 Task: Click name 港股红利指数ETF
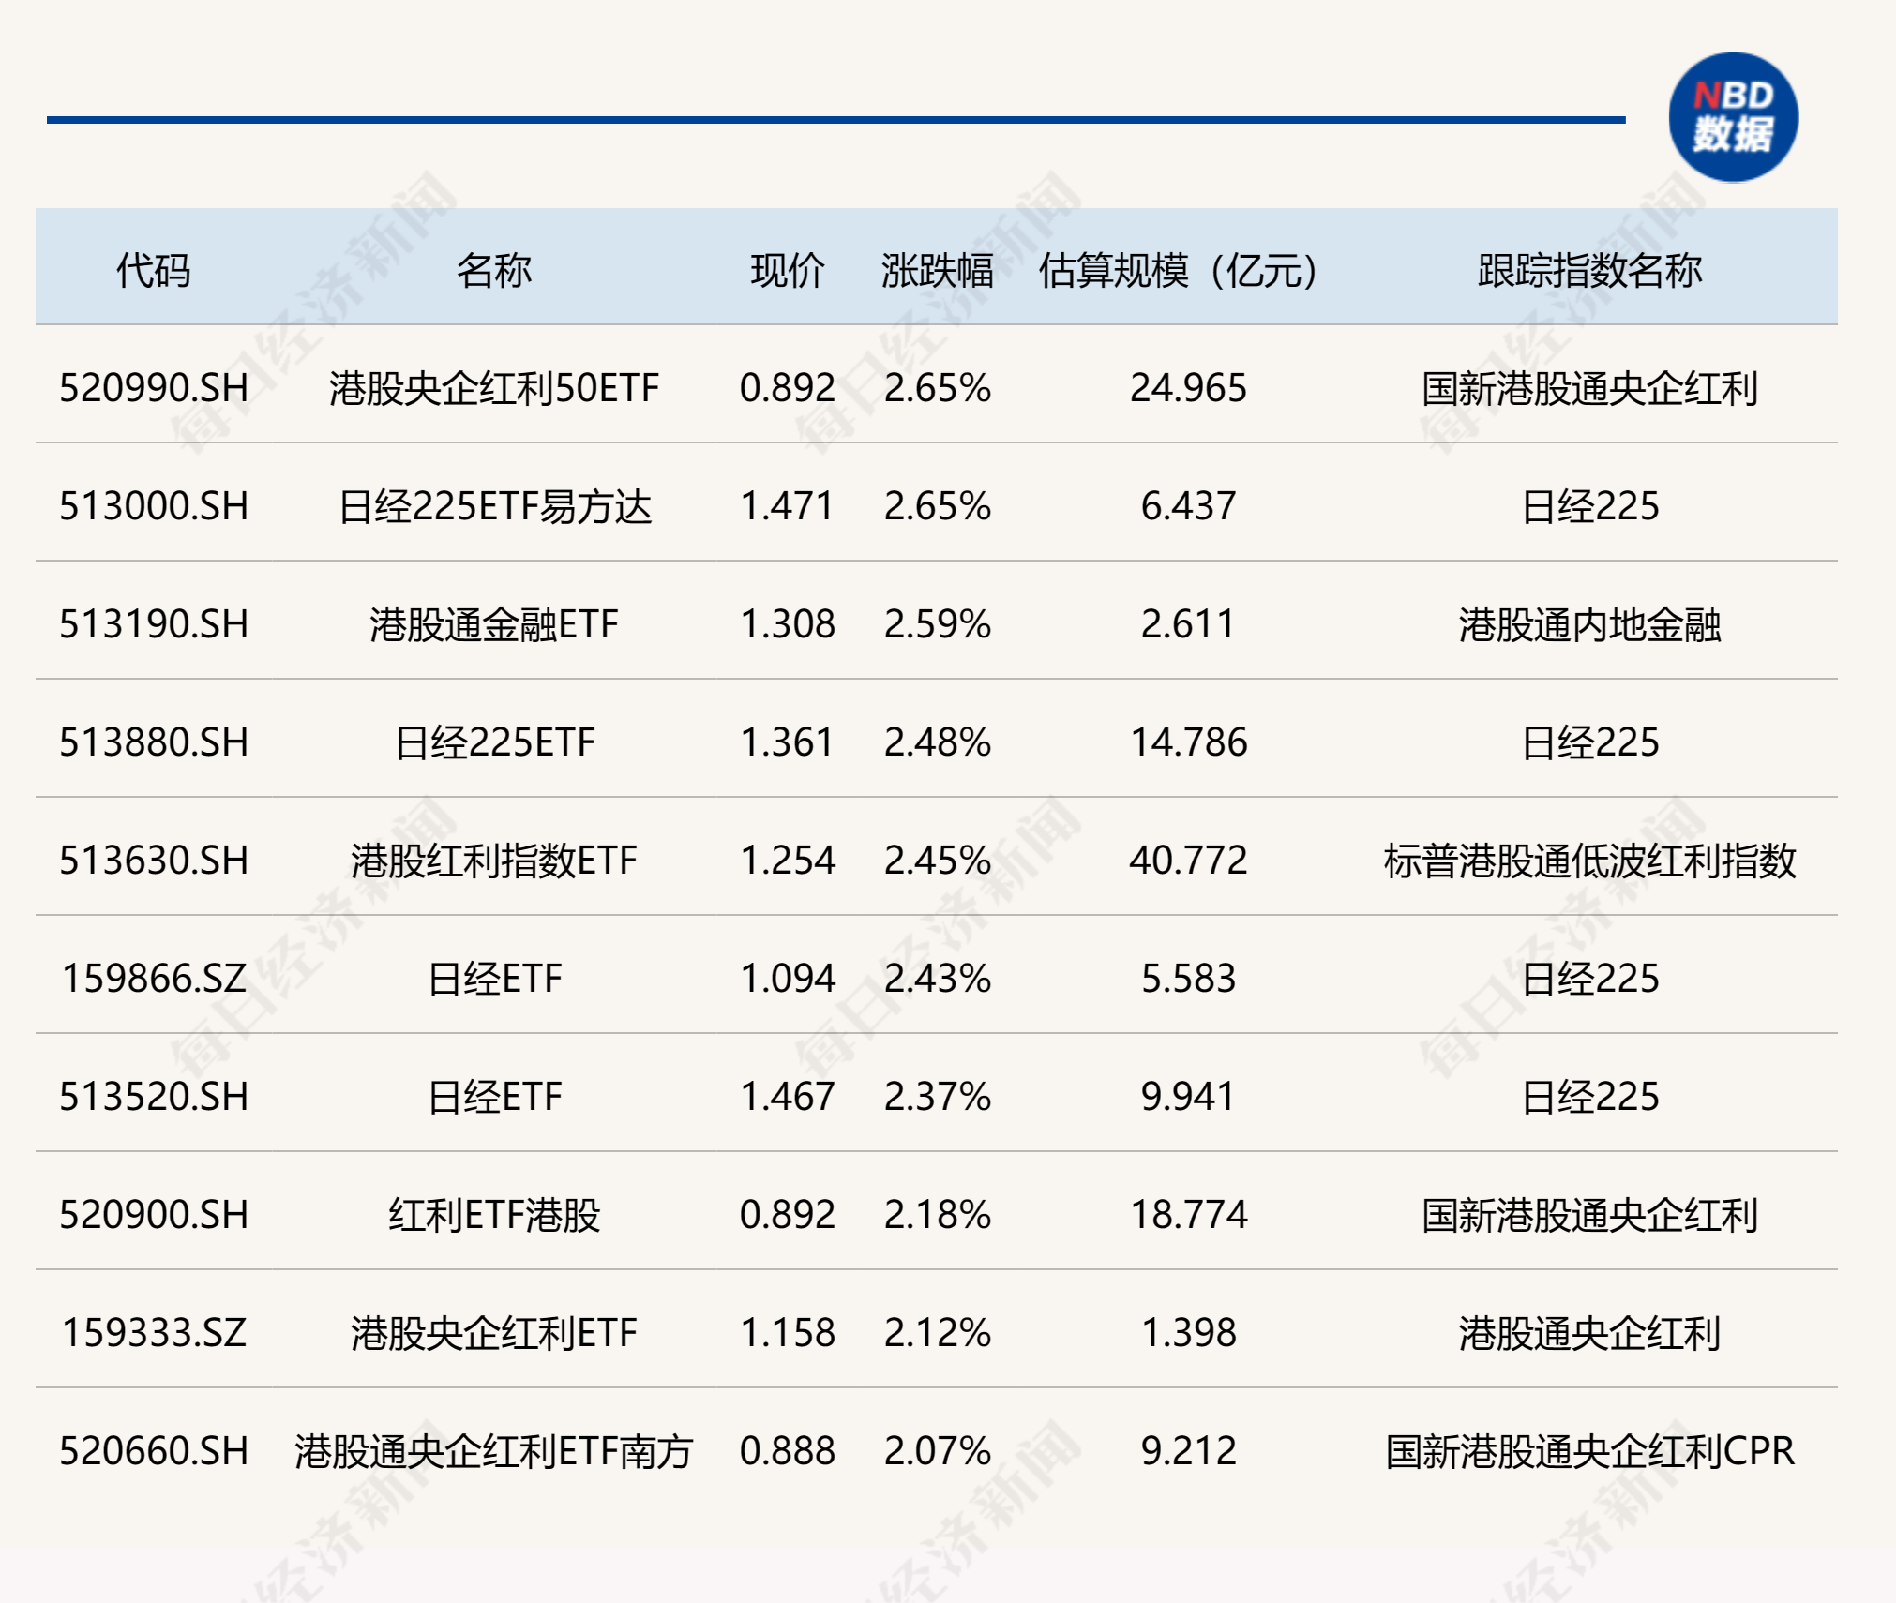[x=494, y=860]
